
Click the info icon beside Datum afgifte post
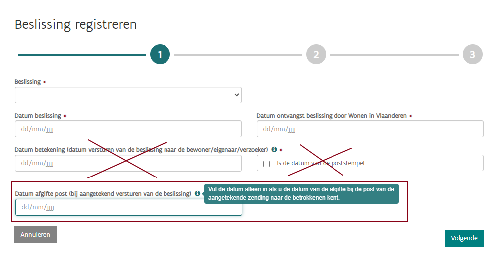tap(198, 193)
